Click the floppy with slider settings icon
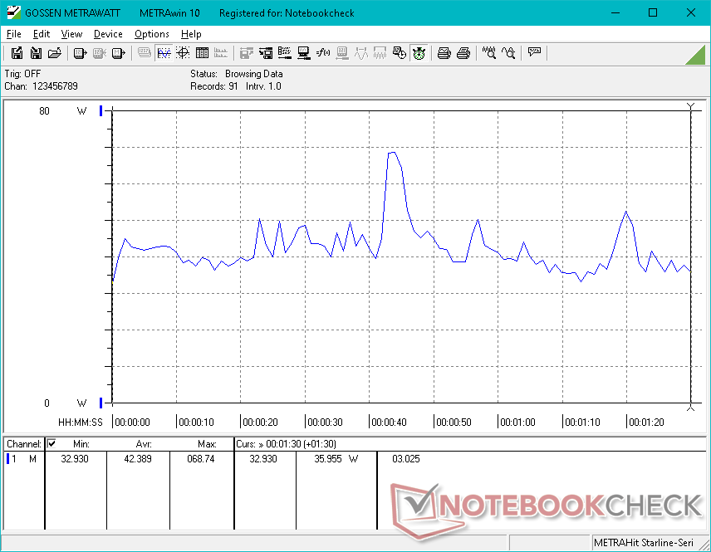Image resolution: width=711 pixels, height=552 pixels. click(x=266, y=53)
